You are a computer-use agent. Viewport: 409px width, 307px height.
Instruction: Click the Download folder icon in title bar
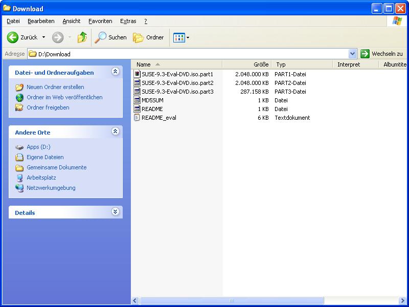coord(7,8)
